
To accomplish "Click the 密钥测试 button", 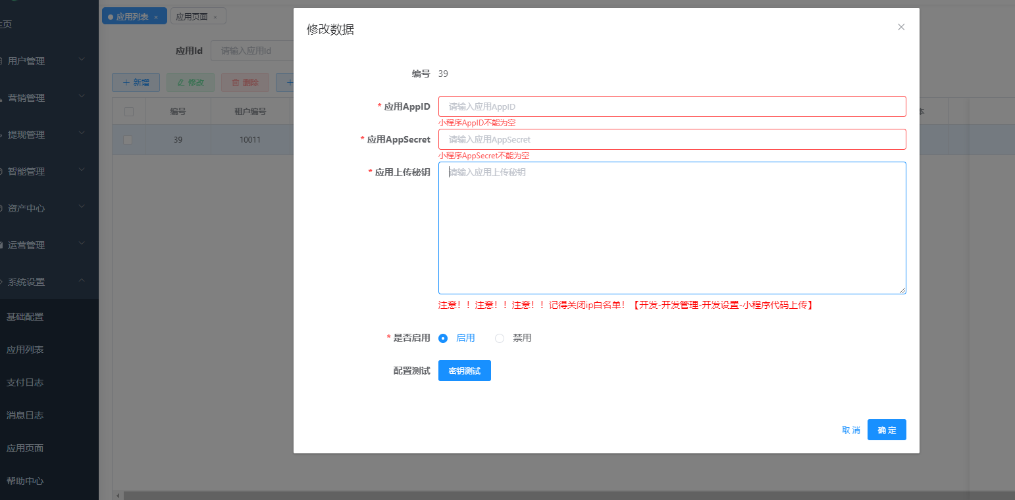I will click(465, 371).
